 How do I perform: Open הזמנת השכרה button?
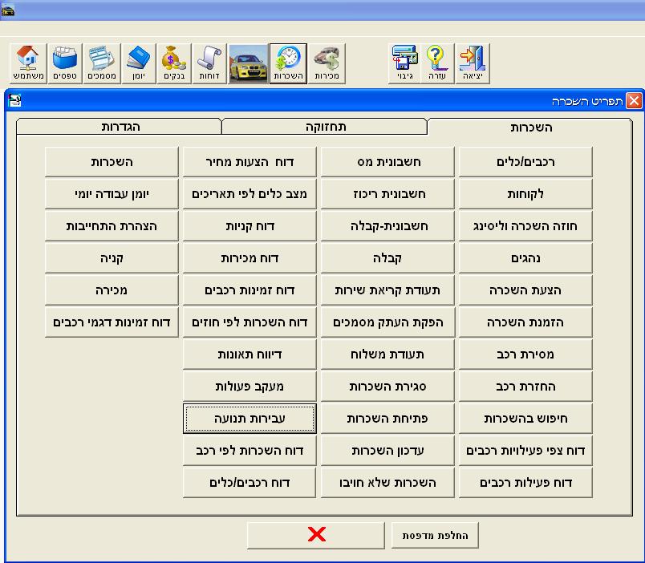525,322
